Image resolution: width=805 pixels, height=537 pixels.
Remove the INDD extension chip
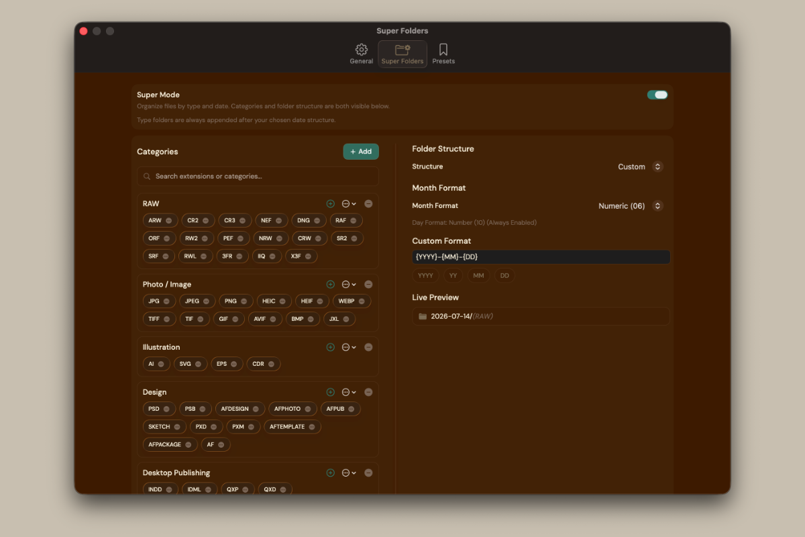169,490
